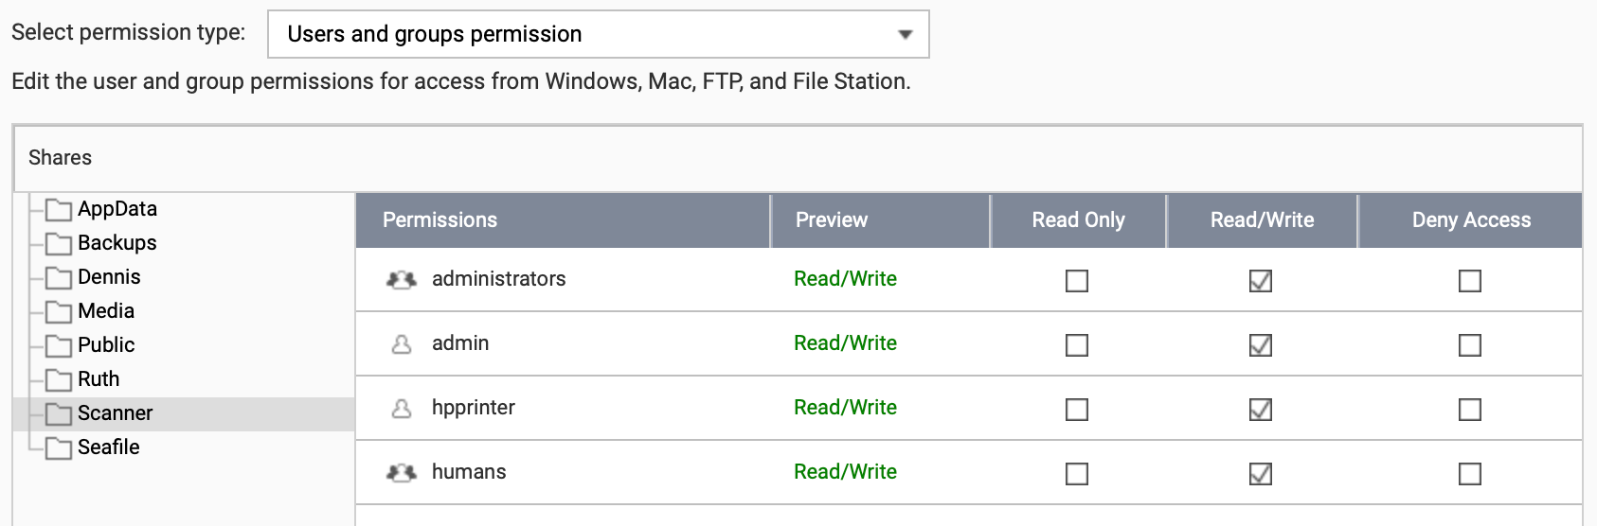
Task: Check Deny Access for hpprinter
Action: 1470,410
